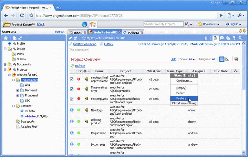Click the attachments paperclip icon
This screenshot has width=248, height=157.
(x=206, y=44)
